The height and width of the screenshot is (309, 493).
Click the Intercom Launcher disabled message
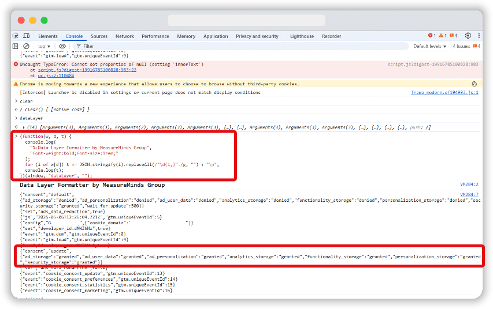(140, 93)
